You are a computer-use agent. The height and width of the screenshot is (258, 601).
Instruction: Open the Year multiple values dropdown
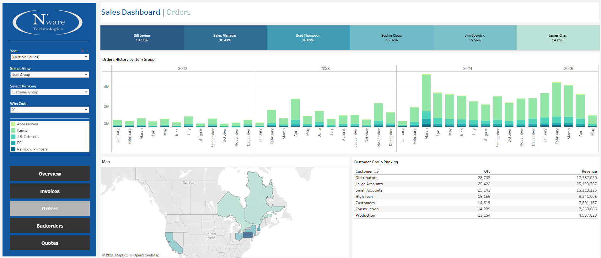(50, 57)
